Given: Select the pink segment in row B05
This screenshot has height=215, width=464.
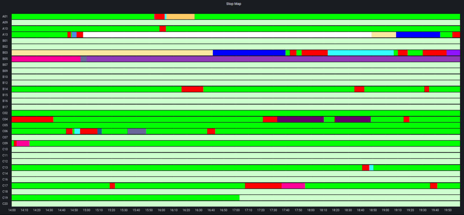Looking at the screenshot, I should click(x=46, y=59).
